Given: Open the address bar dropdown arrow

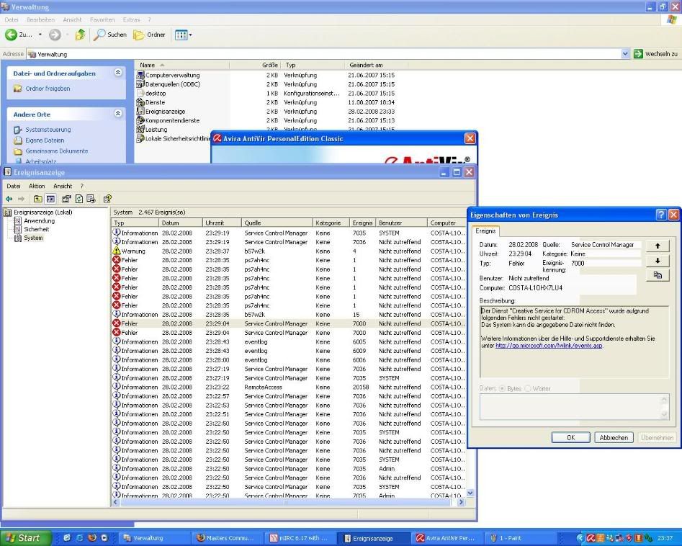Looking at the screenshot, I should point(625,54).
